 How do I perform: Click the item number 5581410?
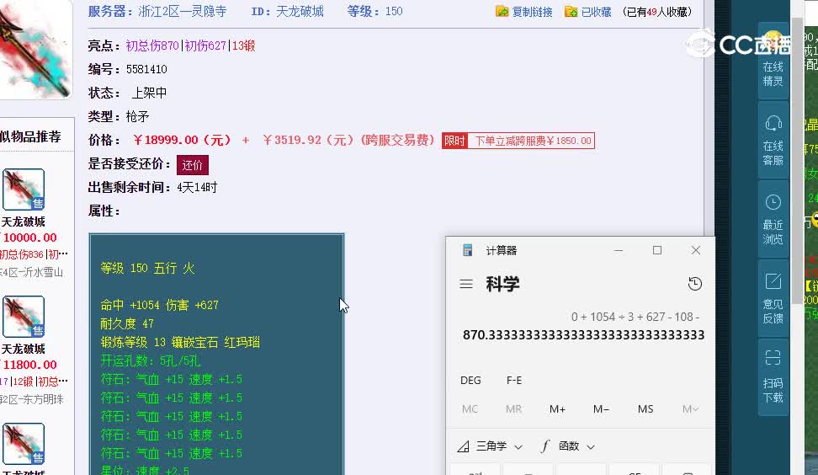coord(146,69)
